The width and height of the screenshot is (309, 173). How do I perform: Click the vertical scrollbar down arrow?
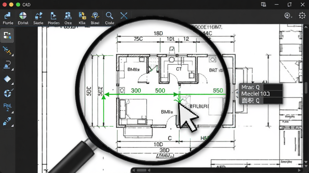[x=306, y=162]
